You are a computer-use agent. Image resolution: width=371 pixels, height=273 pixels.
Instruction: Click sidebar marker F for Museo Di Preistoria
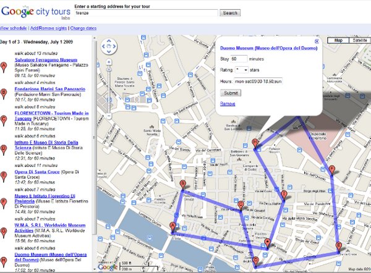point(4,203)
